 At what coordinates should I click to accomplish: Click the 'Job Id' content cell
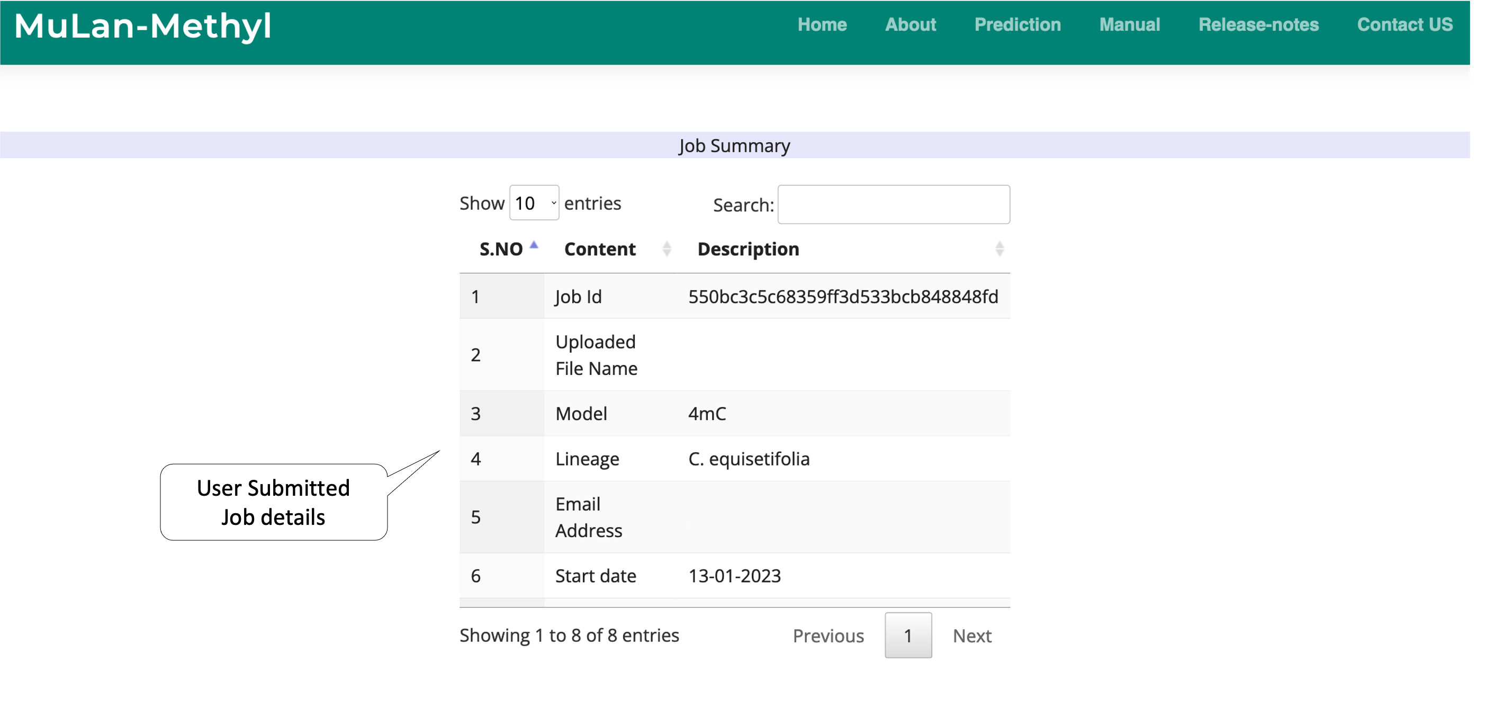point(610,297)
